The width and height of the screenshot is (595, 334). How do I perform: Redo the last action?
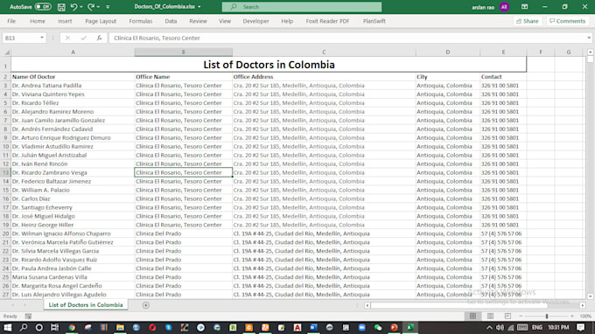click(x=91, y=7)
